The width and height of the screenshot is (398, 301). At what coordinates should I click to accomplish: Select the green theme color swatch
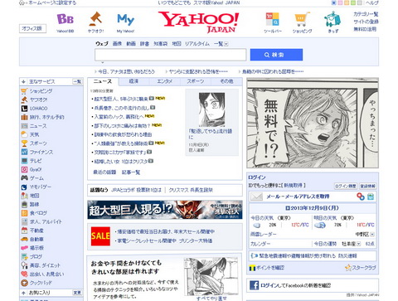[353, 2]
